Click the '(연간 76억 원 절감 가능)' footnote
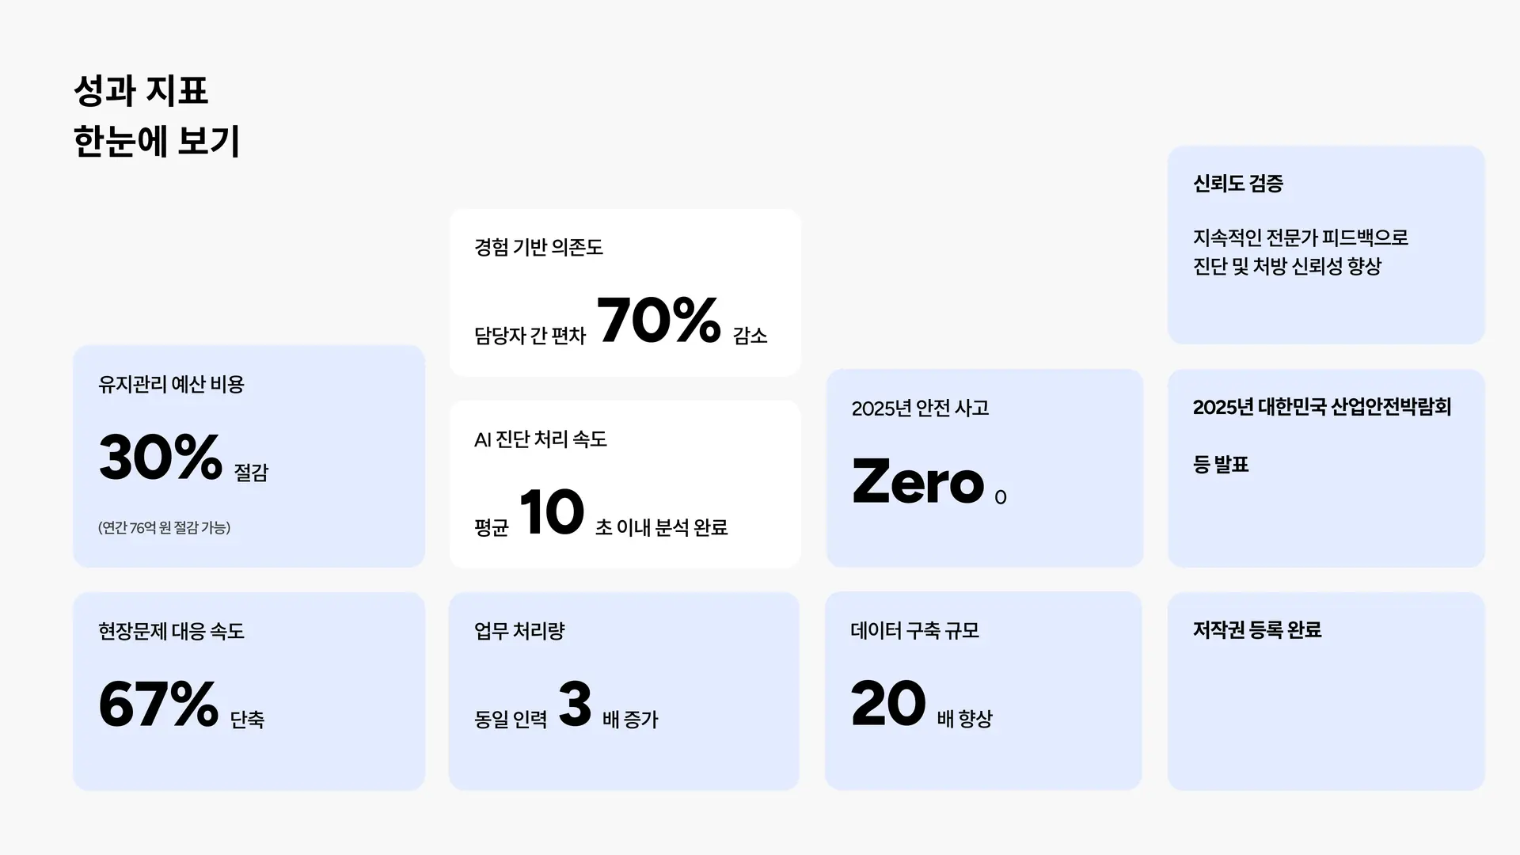The width and height of the screenshot is (1520, 855). tap(164, 528)
